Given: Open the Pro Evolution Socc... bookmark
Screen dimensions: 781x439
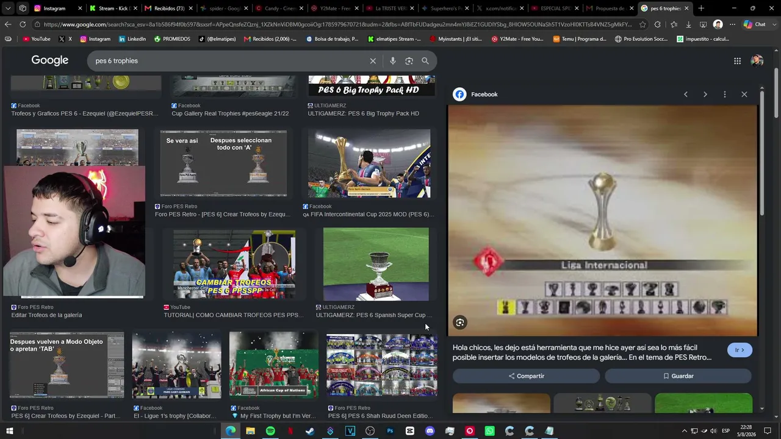Looking at the screenshot, I should [641, 39].
